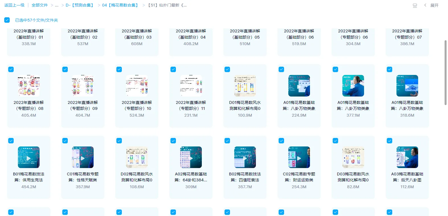
Task: Play the B01 体用生克法 video thumbnail
Action: pyautogui.click(x=29, y=157)
